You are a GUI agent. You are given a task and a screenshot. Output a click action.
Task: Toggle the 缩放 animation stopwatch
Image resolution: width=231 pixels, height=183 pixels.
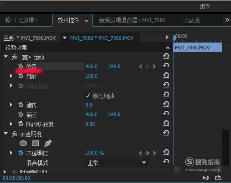coord(21,76)
